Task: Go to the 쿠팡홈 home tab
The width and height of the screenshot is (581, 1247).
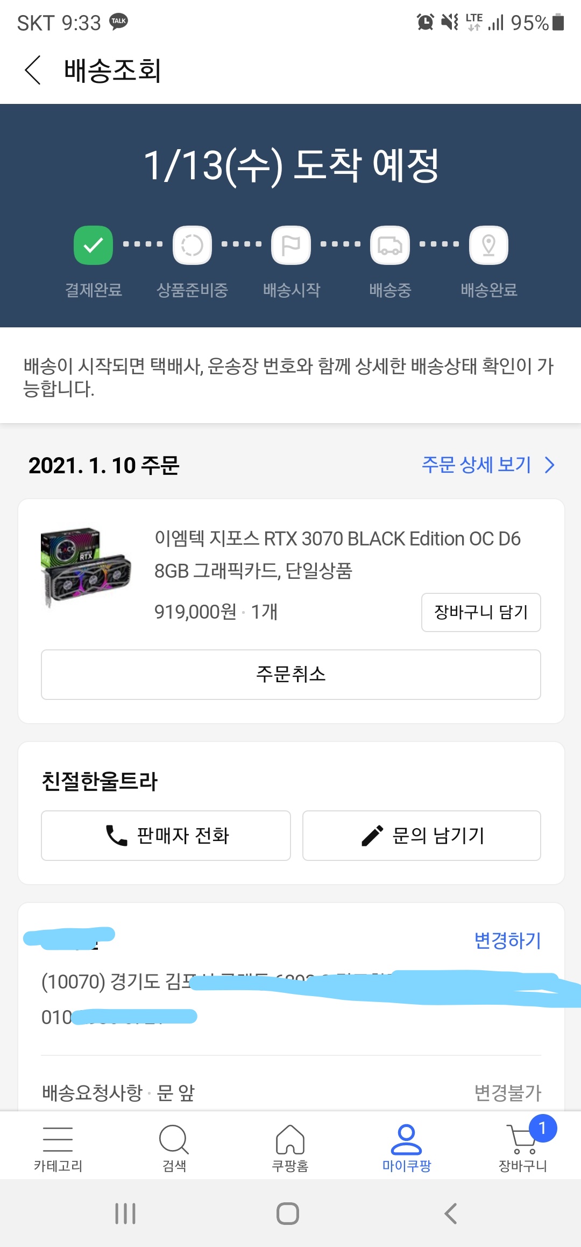Action: [x=290, y=1148]
